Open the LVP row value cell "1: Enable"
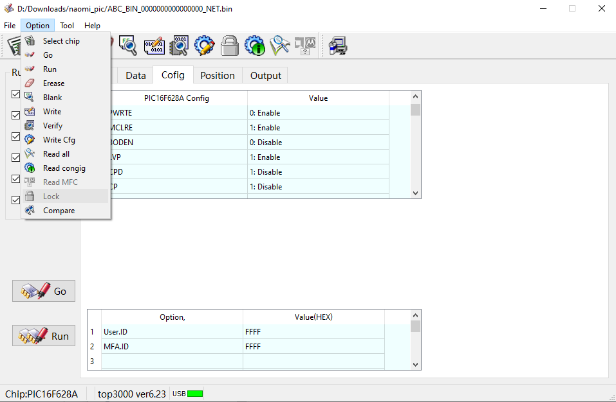Screen dimensions: 616x402 coord(318,157)
